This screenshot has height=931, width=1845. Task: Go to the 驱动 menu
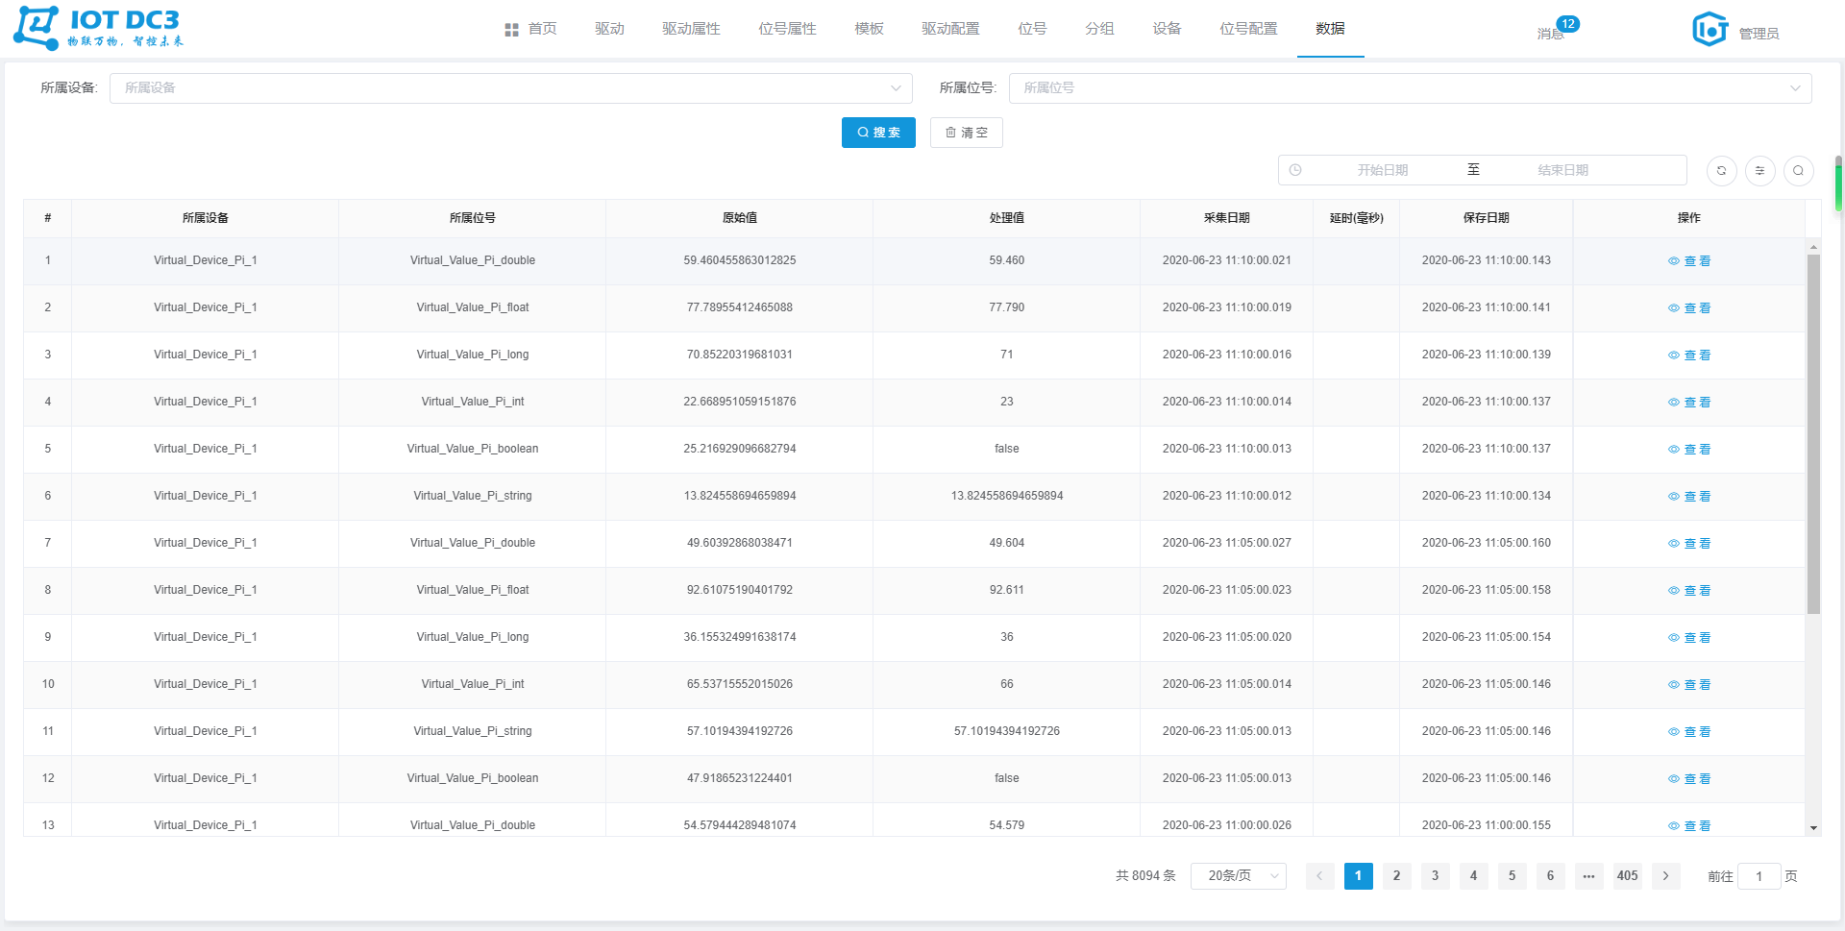[x=609, y=29]
